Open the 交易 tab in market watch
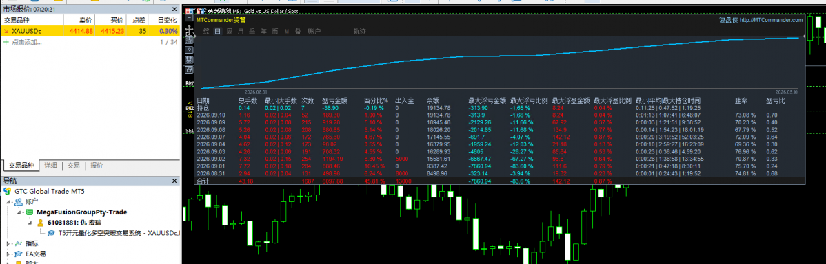 coord(73,165)
